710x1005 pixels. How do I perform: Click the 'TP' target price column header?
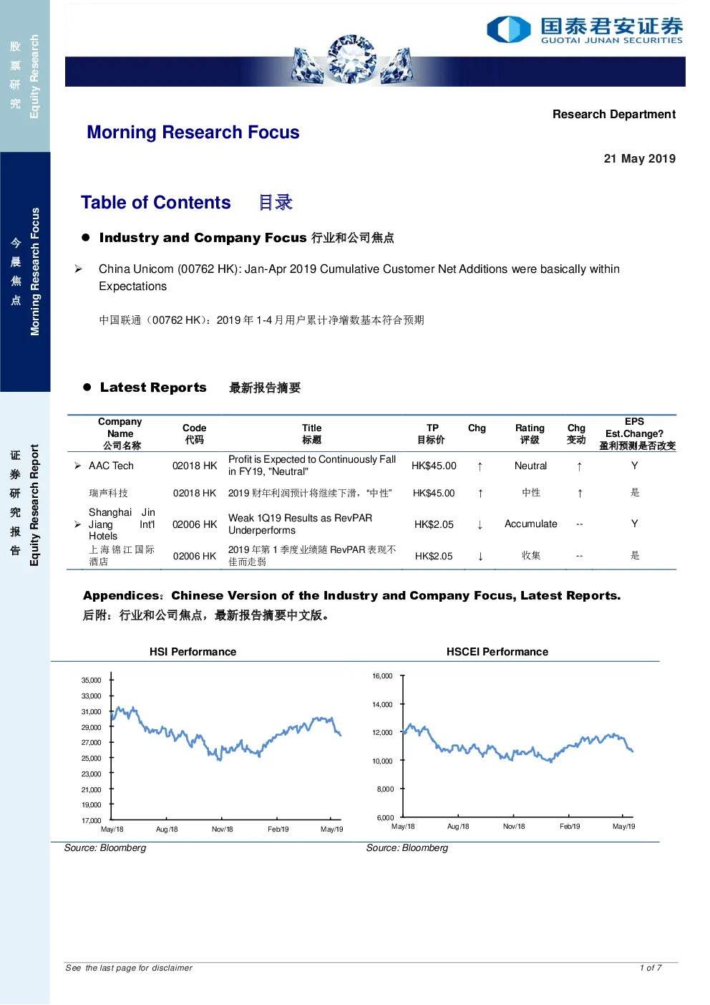pyautogui.click(x=432, y=433)
